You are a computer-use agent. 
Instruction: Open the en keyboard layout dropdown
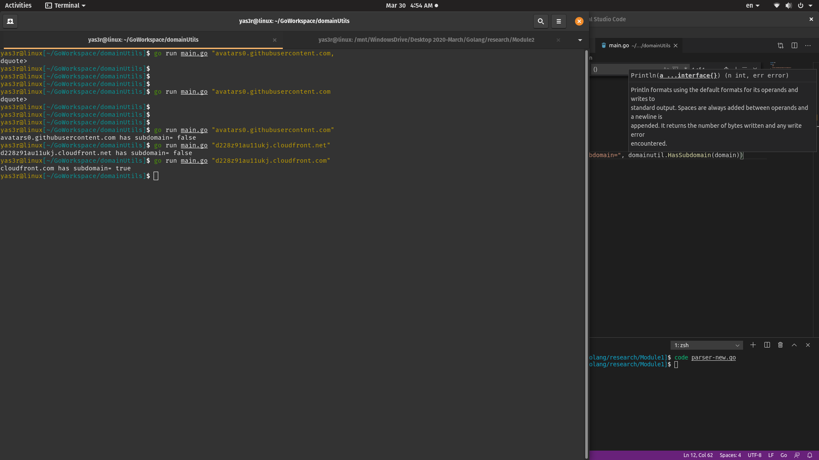[x=752, y=5]
